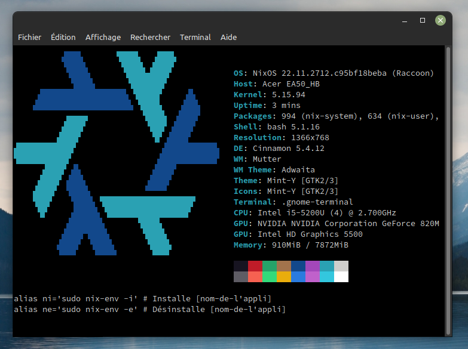Minimize the terminal window
This screenshot has height=349, width=468.
pos(405,20)
